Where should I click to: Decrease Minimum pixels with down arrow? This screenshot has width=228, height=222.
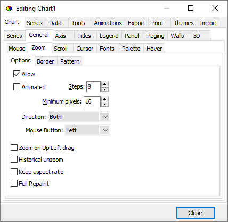[x=105, y=104]
